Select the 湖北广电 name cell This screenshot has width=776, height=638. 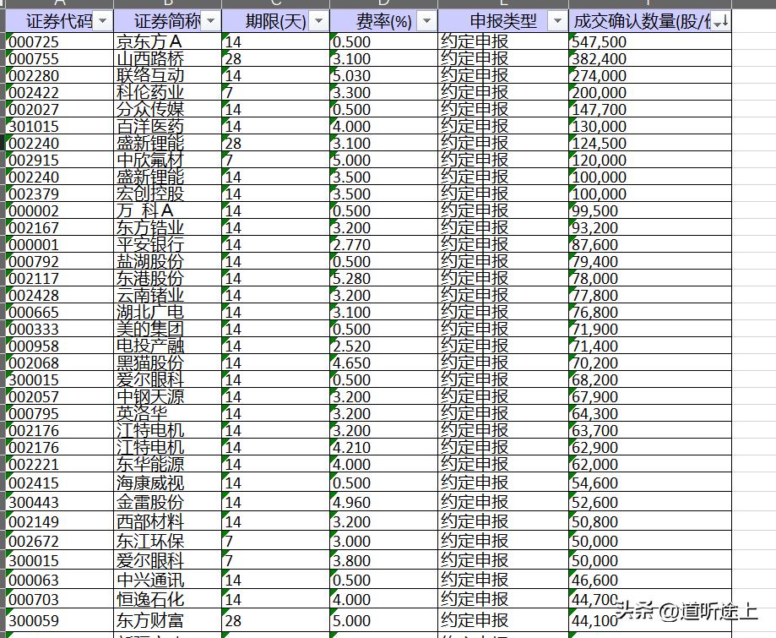167,312
